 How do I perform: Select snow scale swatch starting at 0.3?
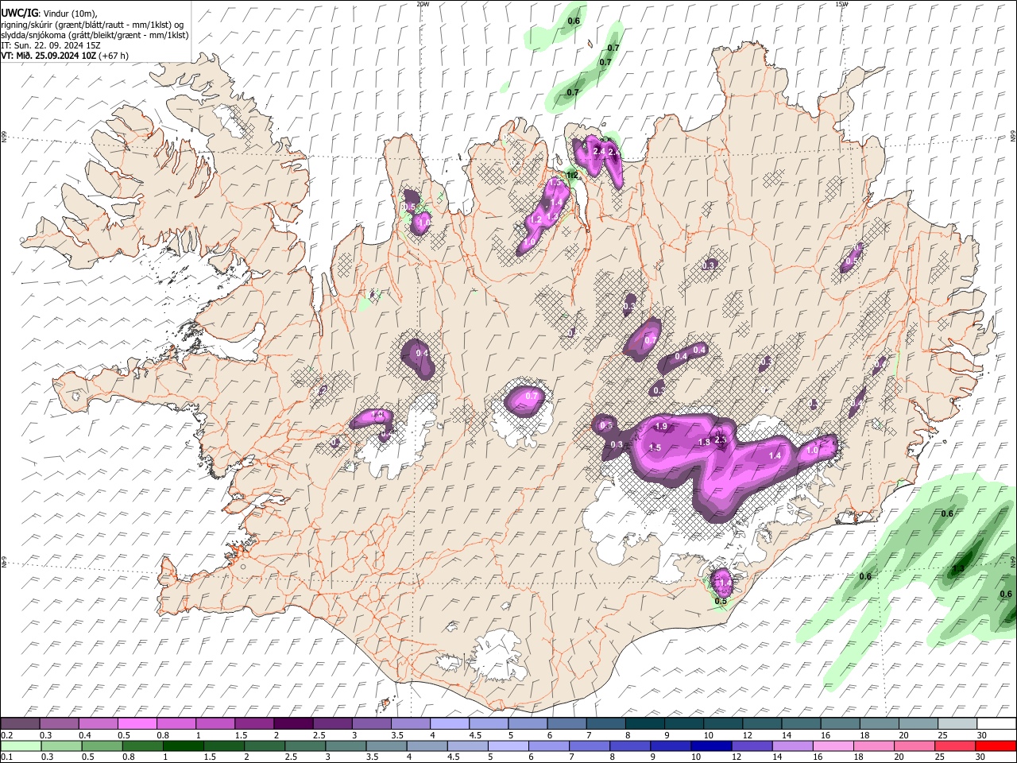(60, 724)
